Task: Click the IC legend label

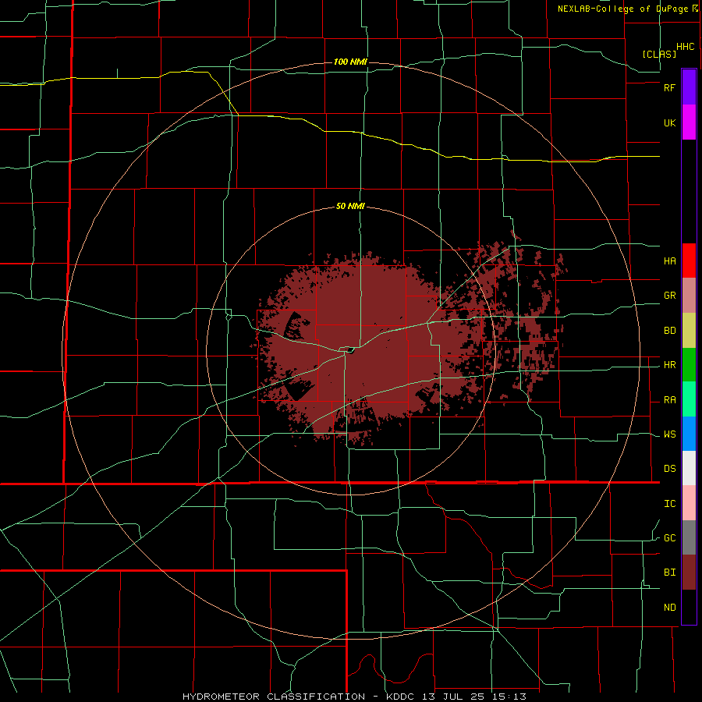Action: point(669,504)
